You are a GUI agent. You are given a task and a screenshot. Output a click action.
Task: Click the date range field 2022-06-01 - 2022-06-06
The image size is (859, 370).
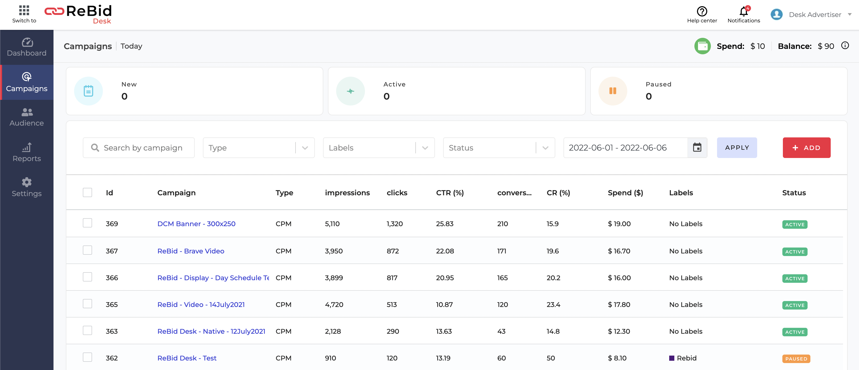coord(625,148)
